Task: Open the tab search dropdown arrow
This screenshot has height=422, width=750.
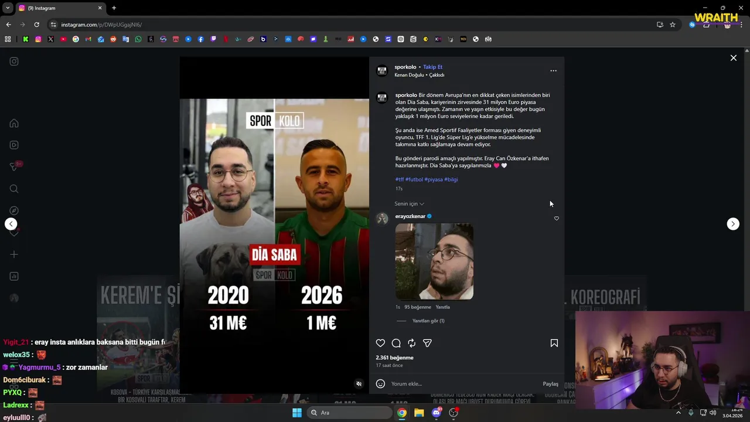Action: [x=7, y=8]
